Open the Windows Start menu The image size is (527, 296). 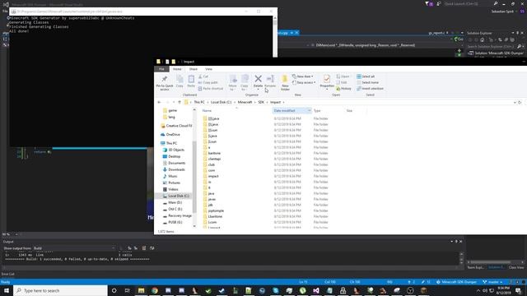coord(7,290)
